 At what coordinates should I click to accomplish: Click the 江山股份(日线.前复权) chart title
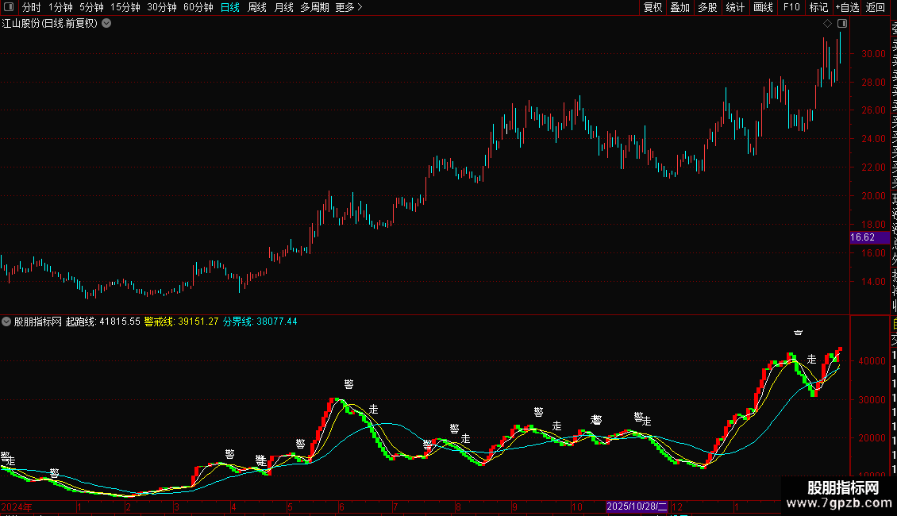point(50,24)
